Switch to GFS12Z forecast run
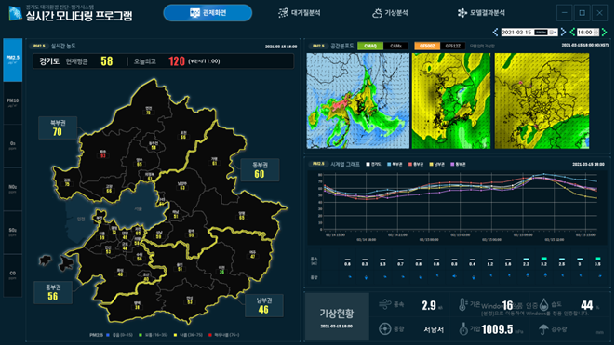Image resolution: width=616 pixels, height=347 pixels. click(452, 46)
